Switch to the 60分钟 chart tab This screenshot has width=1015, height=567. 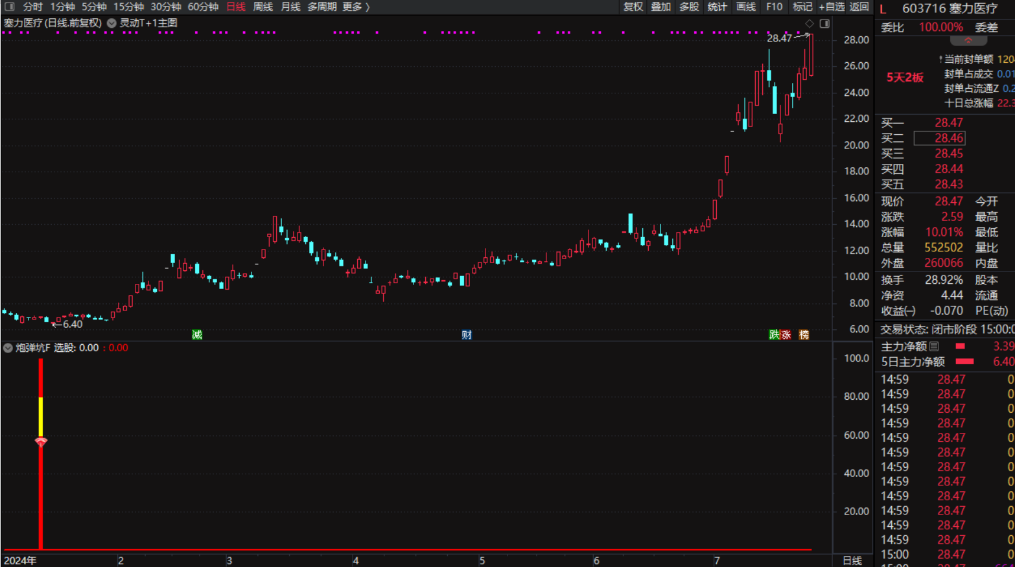click(203, 6)
